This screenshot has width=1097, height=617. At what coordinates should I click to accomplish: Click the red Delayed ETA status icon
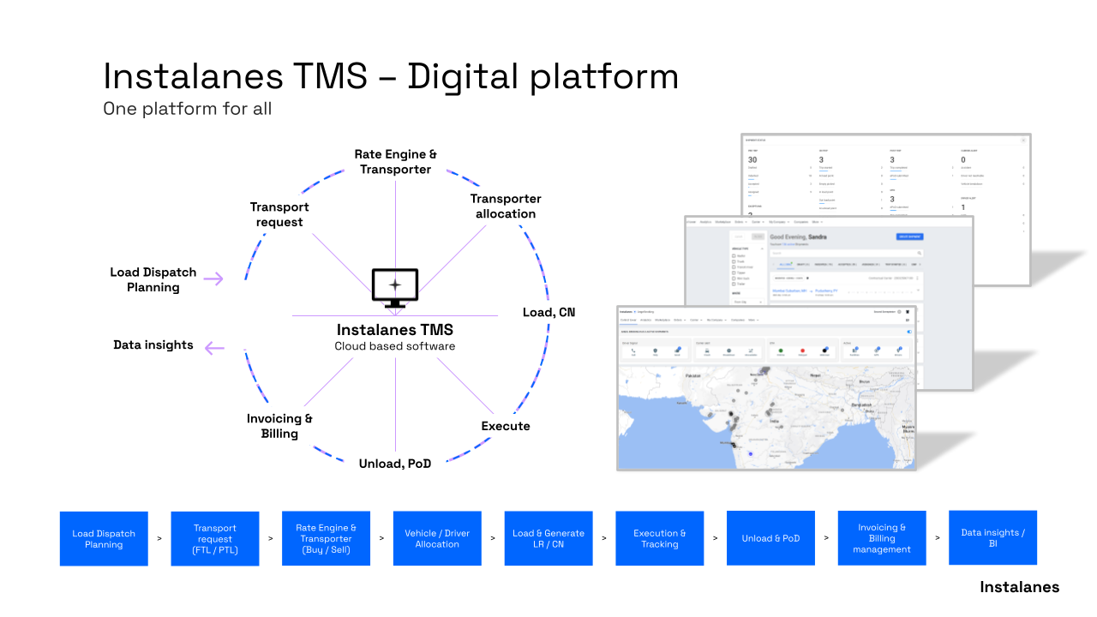pyautogui.click(x=803, y=351)
